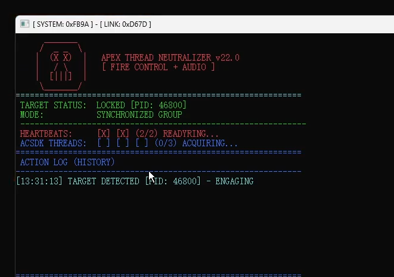Click the ASCII skull logo's X X eyes
This screenshot has height=277, width=394.
point(60,58)
